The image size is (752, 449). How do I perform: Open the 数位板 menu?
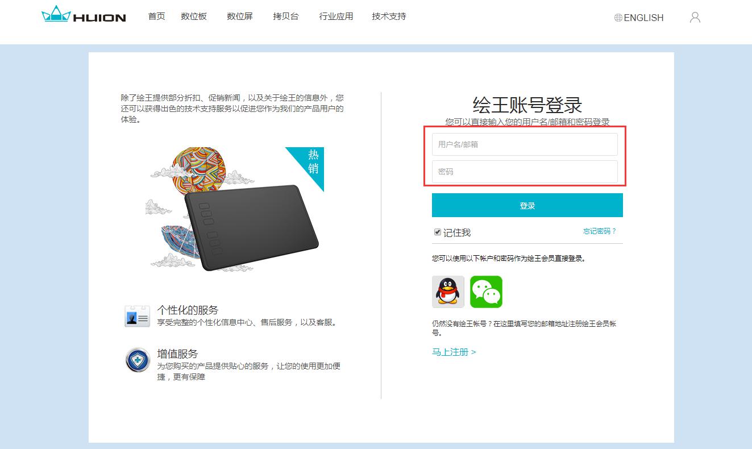(x=194, y=16)
